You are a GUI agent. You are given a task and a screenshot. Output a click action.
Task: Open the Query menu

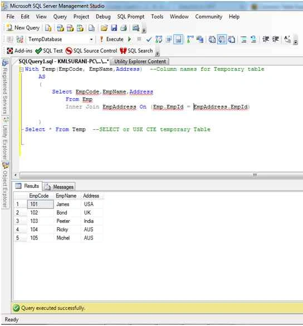tap(60, 17)
